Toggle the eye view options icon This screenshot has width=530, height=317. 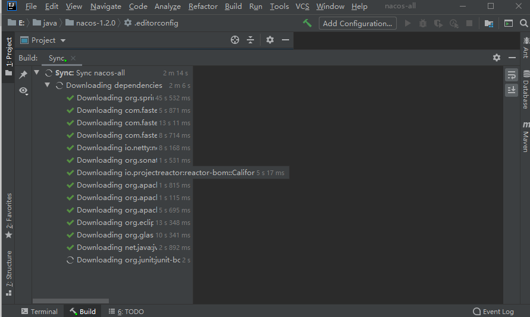pos(23,91)
